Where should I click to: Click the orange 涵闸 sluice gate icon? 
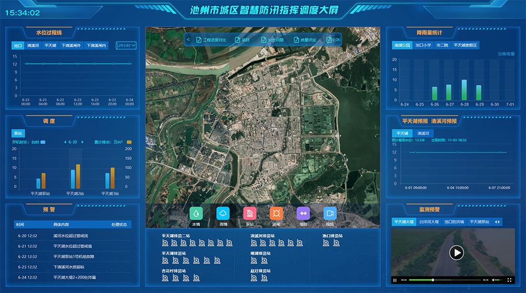(276, 213)
